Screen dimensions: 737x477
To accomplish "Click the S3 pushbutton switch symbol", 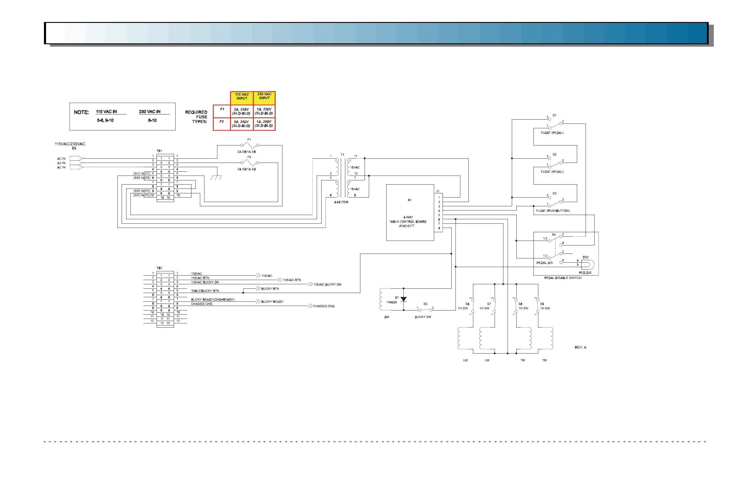I will [x=555, y=202].
